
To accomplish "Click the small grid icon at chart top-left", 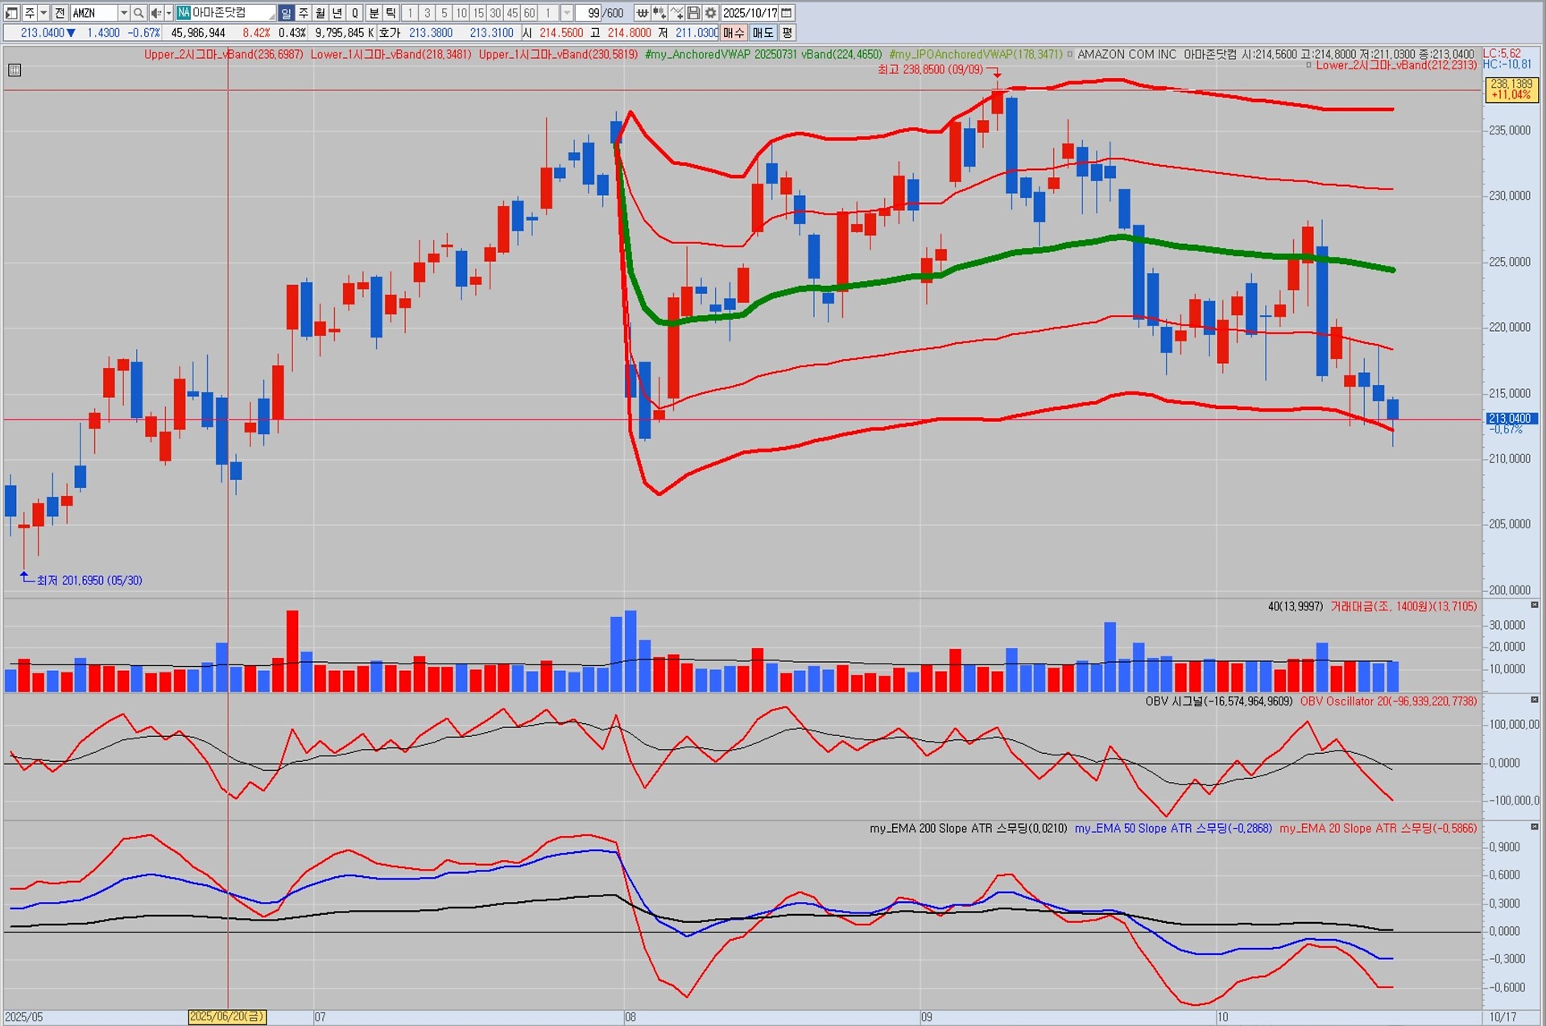I will pyautogui.click(x=14, y=70).
